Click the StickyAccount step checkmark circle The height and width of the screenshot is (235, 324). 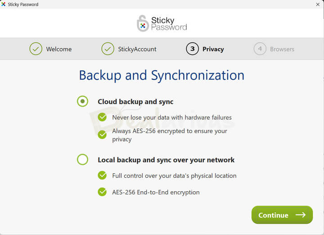(108, 49)
